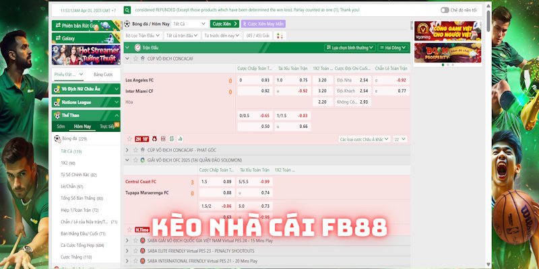The width and height of the screenshot is (539, 269).
Task: Open the Boom Prosperity ad banner
Action: click(447, 52)
